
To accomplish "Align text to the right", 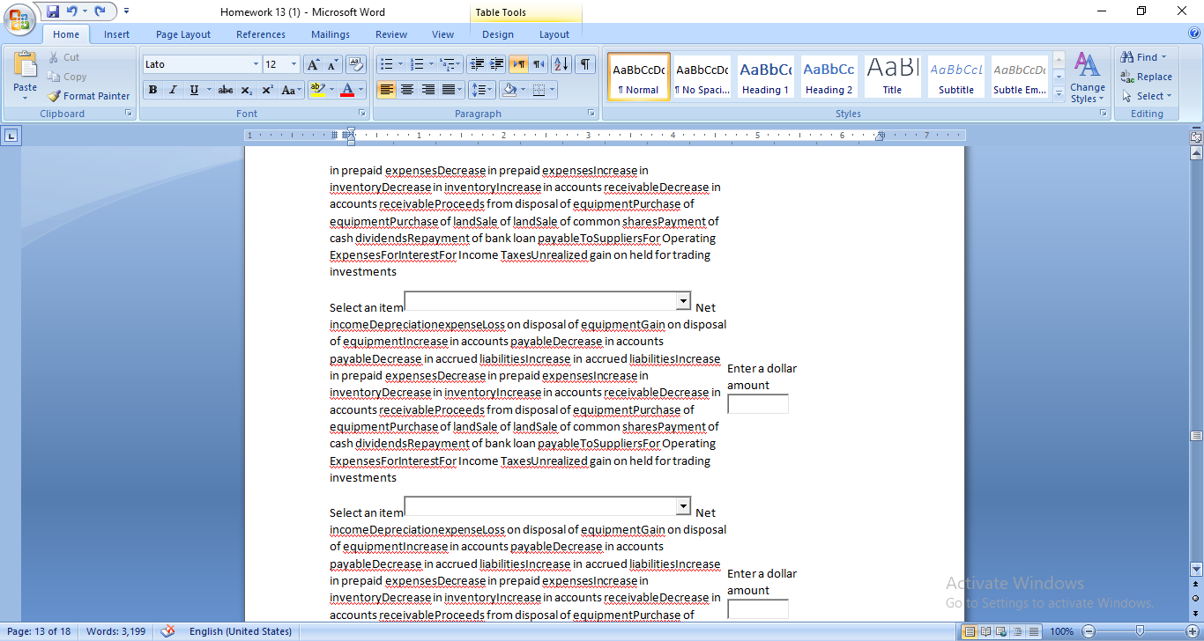I will tap(428, 90).
